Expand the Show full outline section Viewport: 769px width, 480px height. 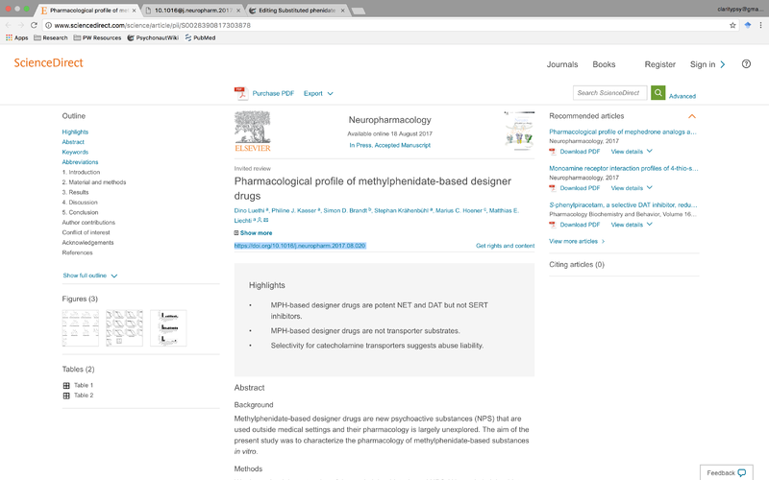tap(90, 276)
